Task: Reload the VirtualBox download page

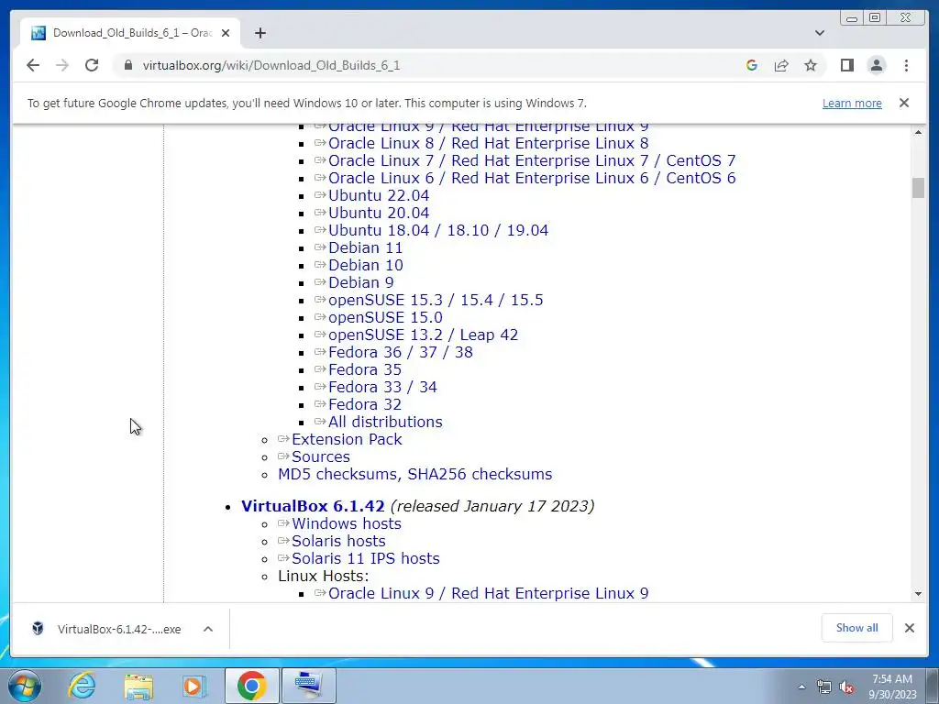Action: pos(92,65)
